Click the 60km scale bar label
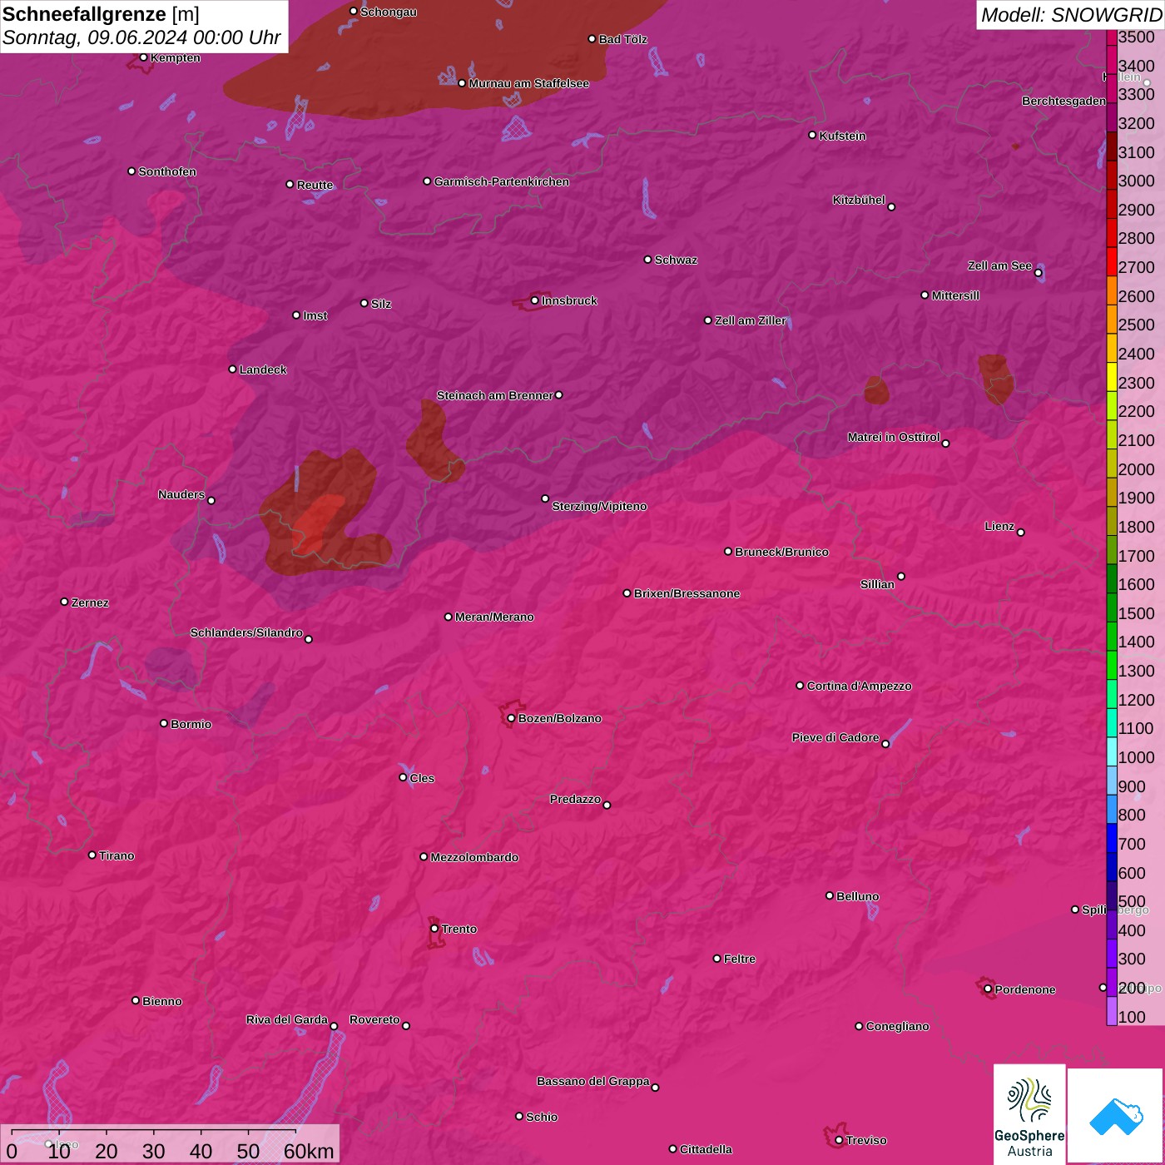This screenshot has height=1165, width=1165. coord(309,1151)
